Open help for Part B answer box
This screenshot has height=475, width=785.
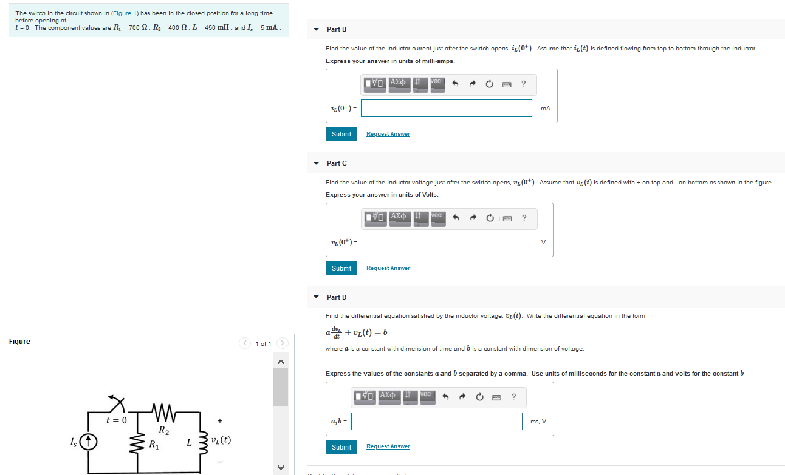coord(524,84)
